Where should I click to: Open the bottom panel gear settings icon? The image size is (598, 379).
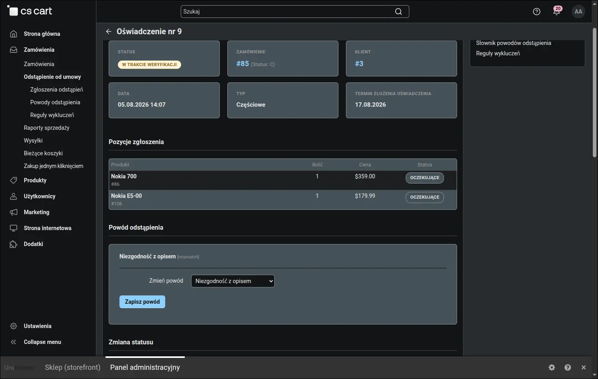point(551,367)
